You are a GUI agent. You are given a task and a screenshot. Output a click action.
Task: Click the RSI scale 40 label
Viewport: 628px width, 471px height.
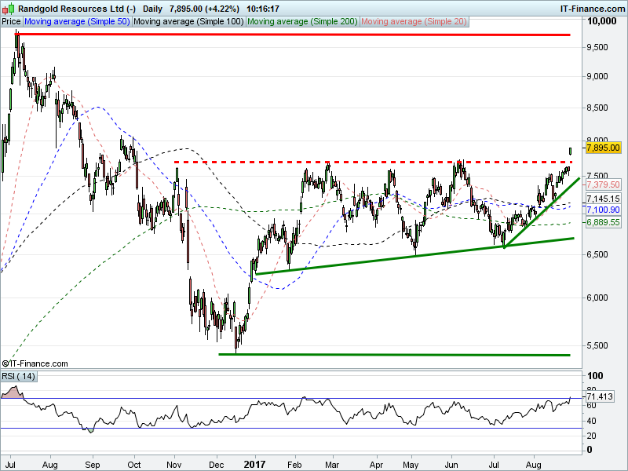click(592, 421)
